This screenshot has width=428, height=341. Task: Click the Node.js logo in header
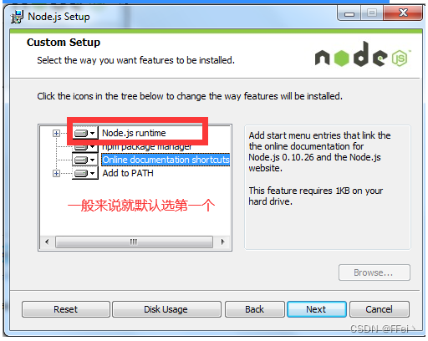pos(363,54)
